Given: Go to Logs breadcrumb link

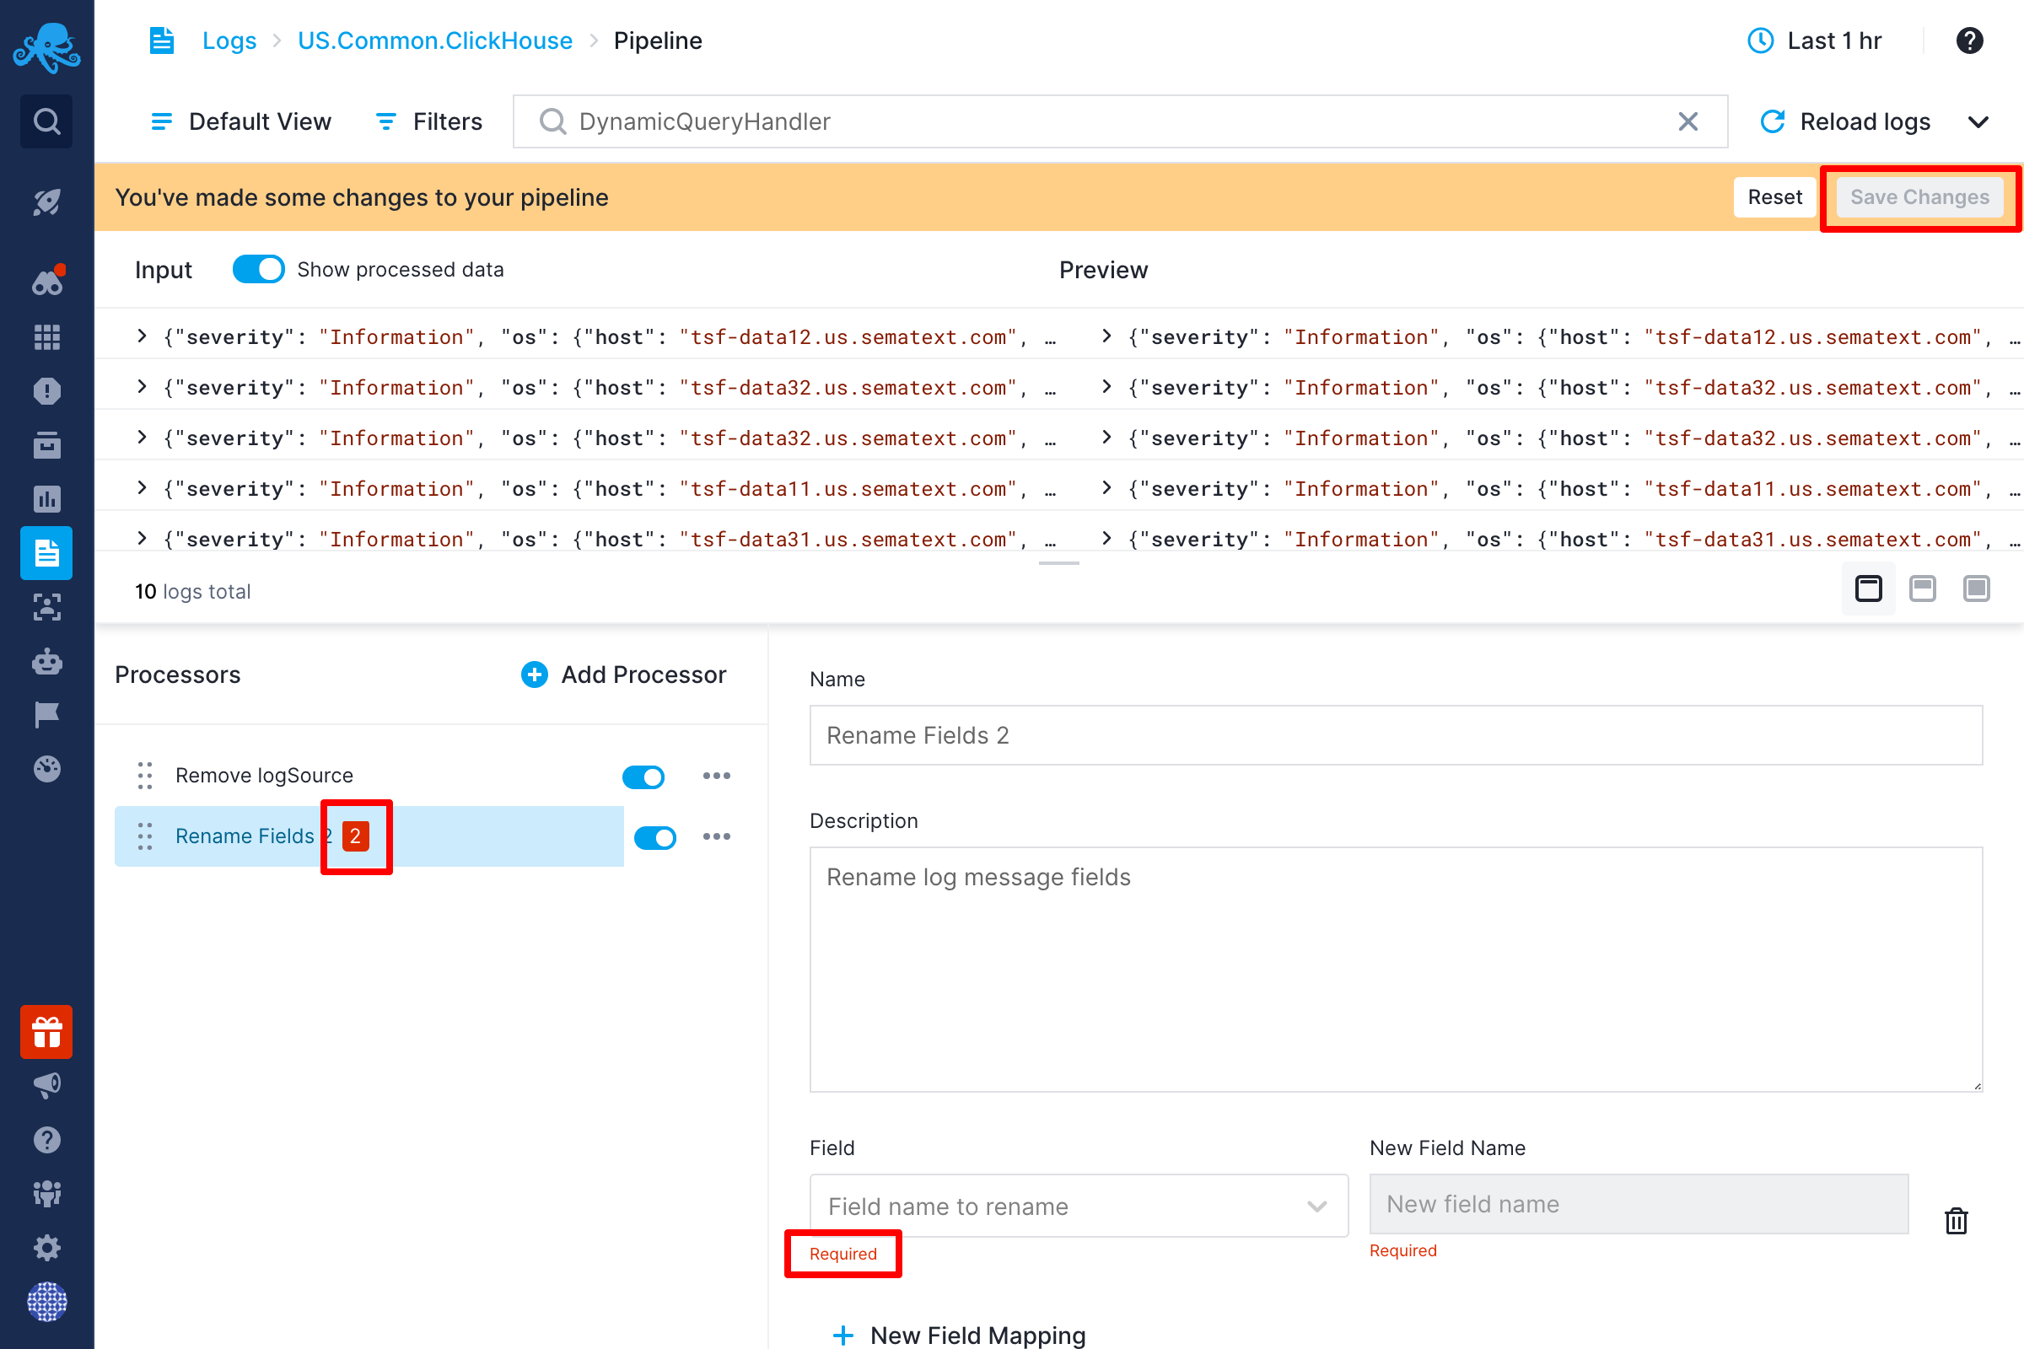Looking at the screenshot, I should point(229,40).
